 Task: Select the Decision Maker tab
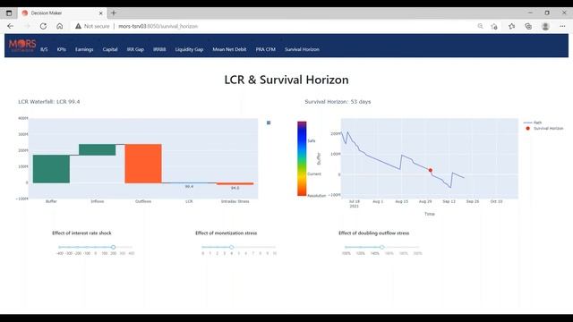coord(62,13)
